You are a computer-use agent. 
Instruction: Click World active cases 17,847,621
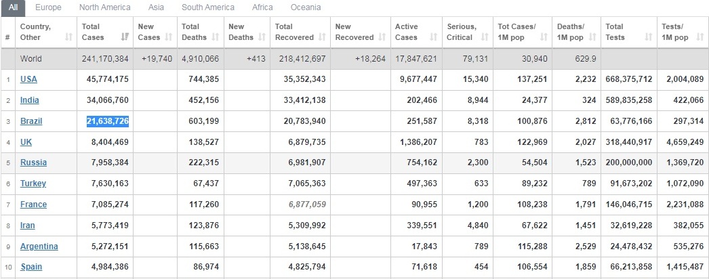point(416,59)
